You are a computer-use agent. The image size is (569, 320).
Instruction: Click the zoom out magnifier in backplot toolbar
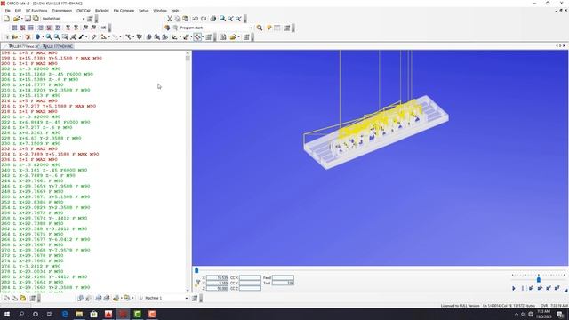pyautogui.click(x=57, y=37)
